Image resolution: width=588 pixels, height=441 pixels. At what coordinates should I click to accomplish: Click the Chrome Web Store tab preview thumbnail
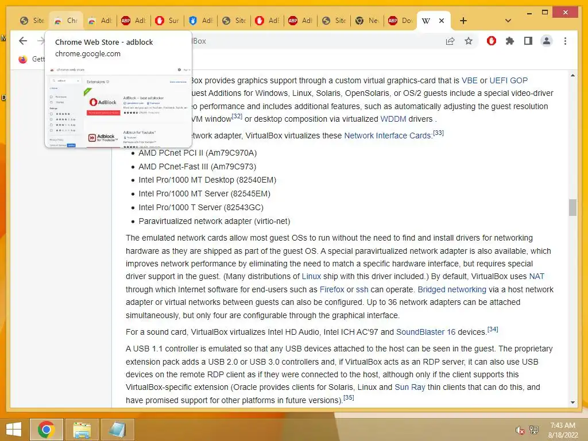coord(118,106)
